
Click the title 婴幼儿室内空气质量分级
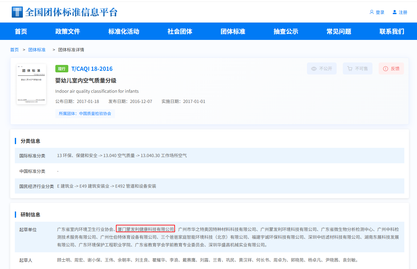click(86, 81)
